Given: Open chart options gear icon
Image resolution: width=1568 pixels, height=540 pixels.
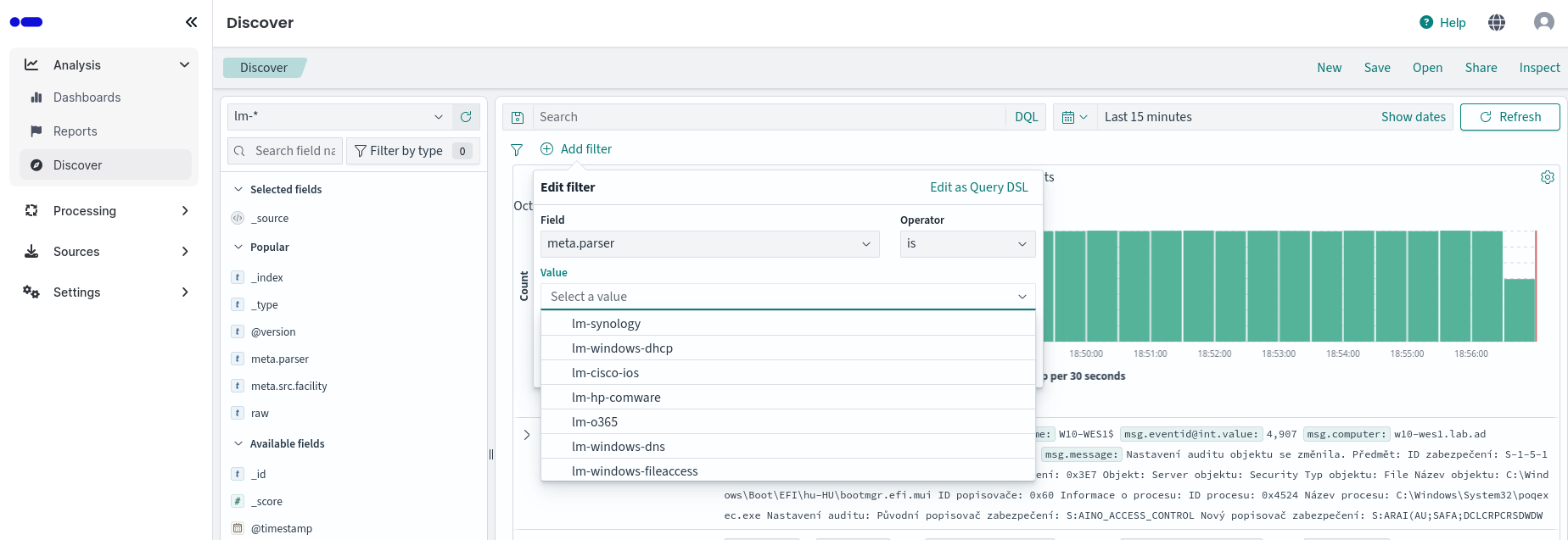Looking at the screenshot, I should click(x=1547, y=177).
